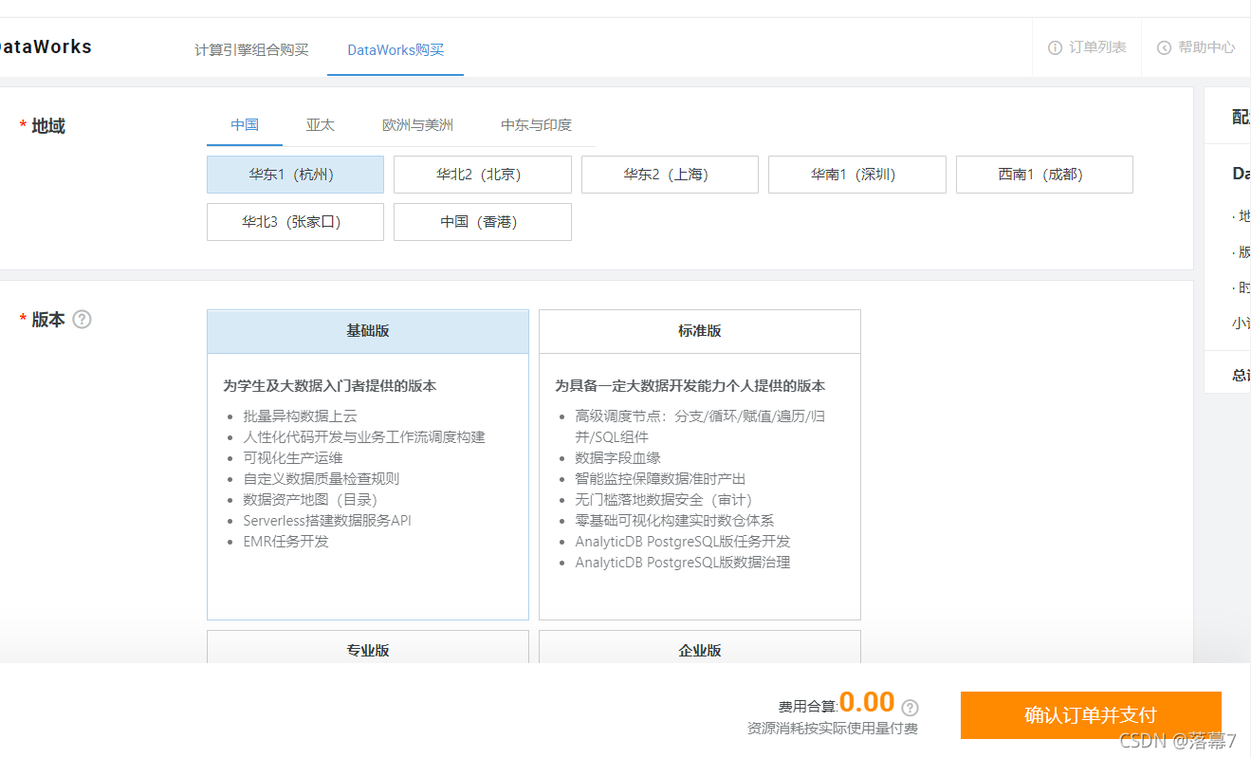Click 确认订单并支付 button
Viewport: 1251px width, 758px height.
pos(1091,715)
